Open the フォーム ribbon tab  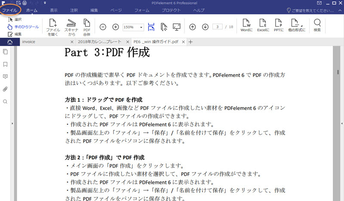(x=142, y=10)
